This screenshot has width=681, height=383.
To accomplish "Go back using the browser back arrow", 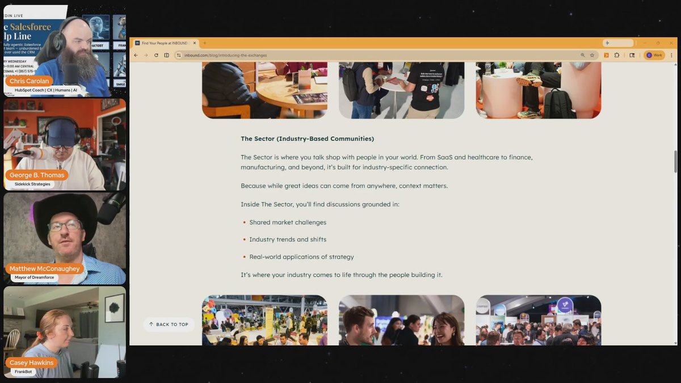I will [136, 55].
